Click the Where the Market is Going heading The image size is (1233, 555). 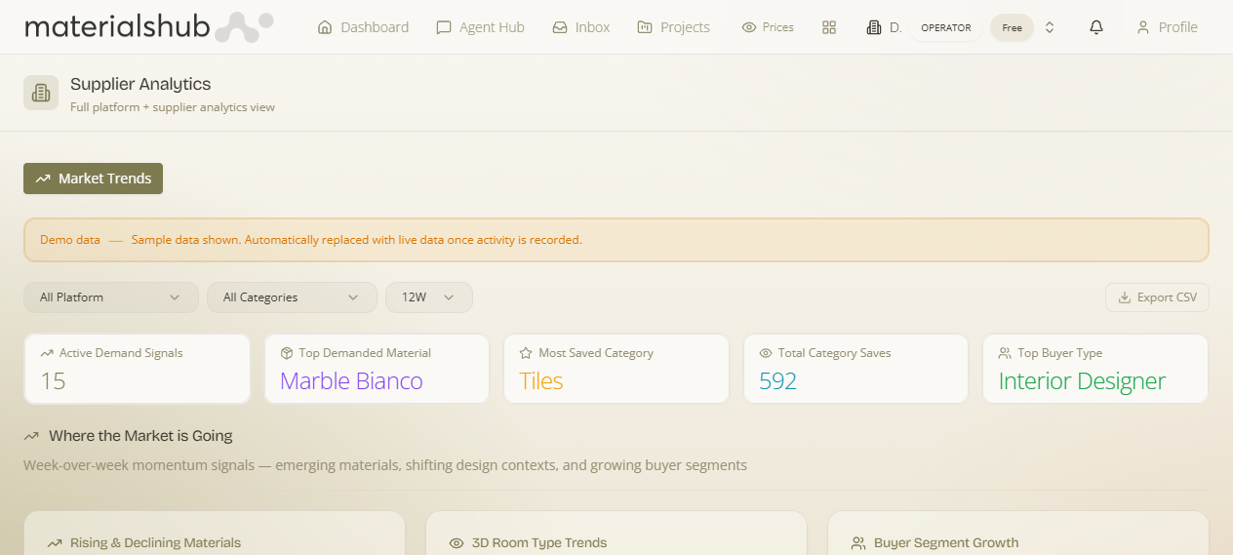140,436
